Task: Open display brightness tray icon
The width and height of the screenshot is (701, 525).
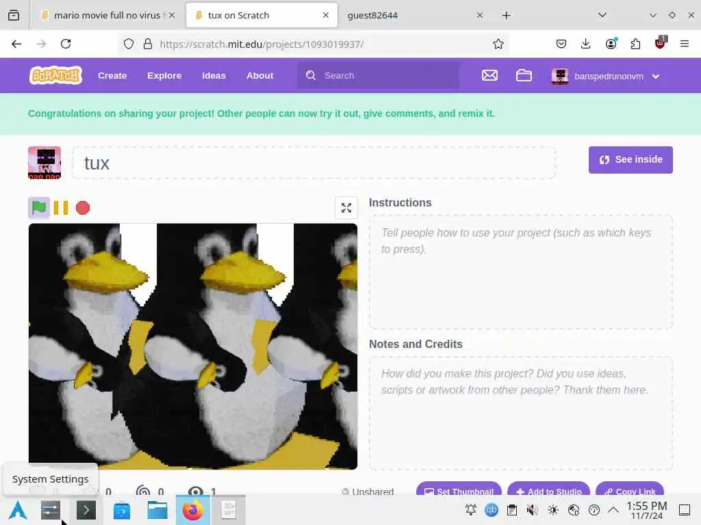Action: [x=553, y=510]
